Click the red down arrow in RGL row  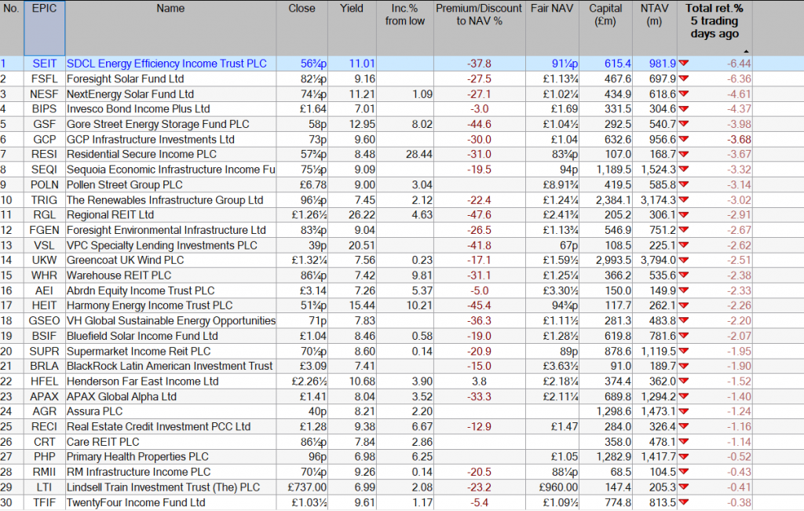684,215
